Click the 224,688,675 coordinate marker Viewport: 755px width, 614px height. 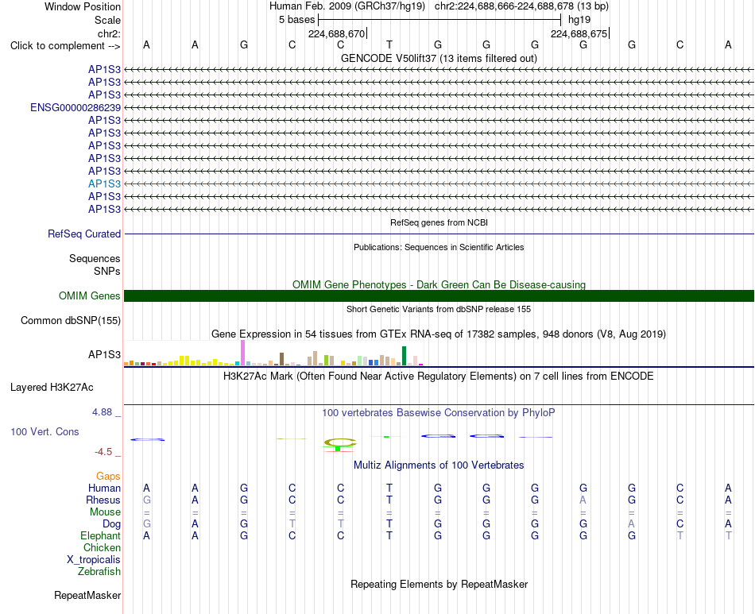click(579, 33)
